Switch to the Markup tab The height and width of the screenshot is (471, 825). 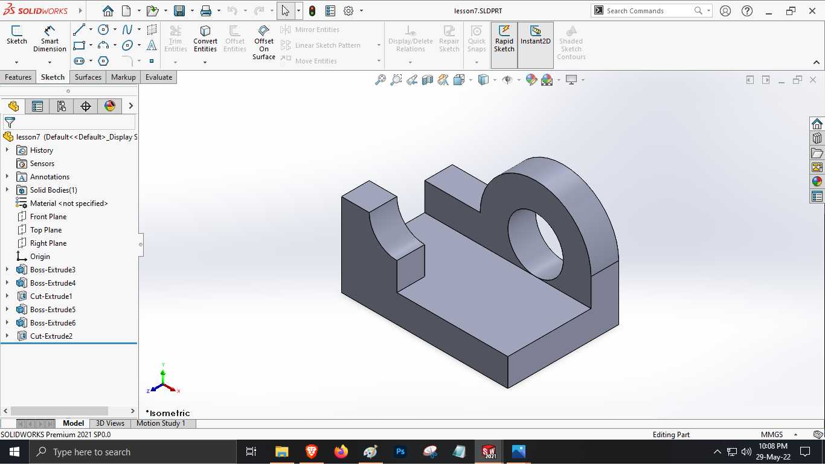tap(123, 77)
